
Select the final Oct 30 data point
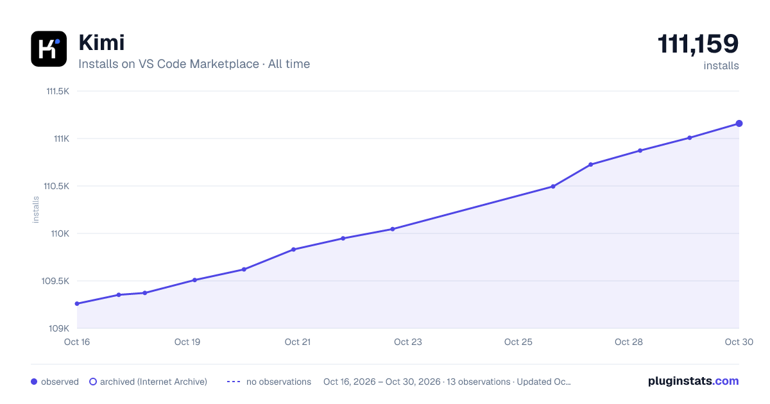739,123
